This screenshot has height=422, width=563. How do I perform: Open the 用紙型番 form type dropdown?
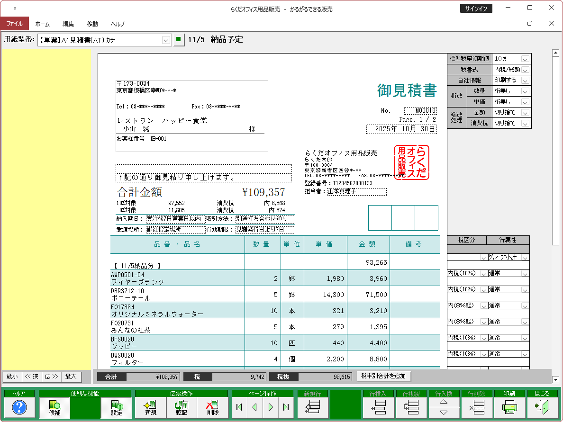(166, 40)
